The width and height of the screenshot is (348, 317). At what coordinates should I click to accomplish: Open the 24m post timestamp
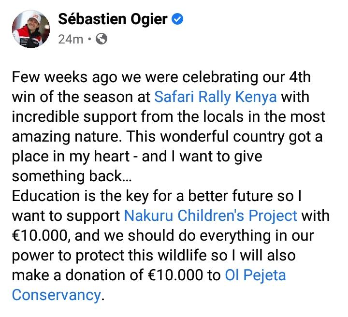click(71, 39)
